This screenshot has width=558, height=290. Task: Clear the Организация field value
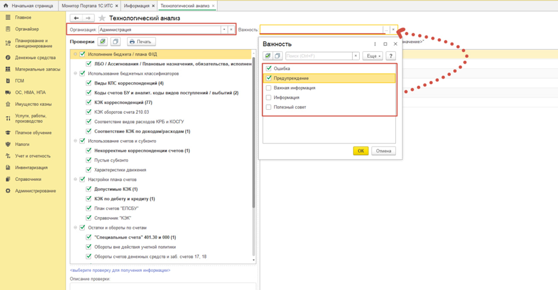[x=231, y=30]
